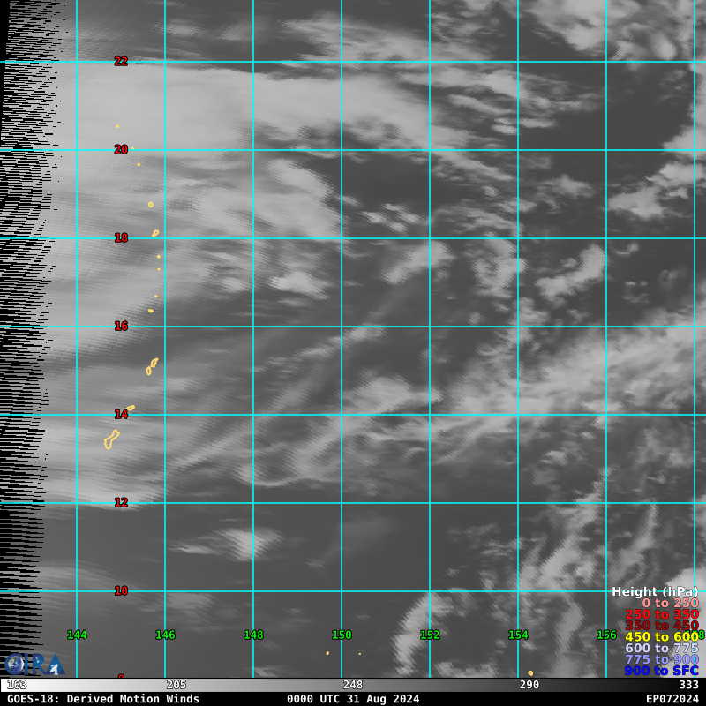Viewport: 706px width, 706px height.
Task: Click 'GOES-18: Derived Motion Winds' title
Action: click(103, 699)
